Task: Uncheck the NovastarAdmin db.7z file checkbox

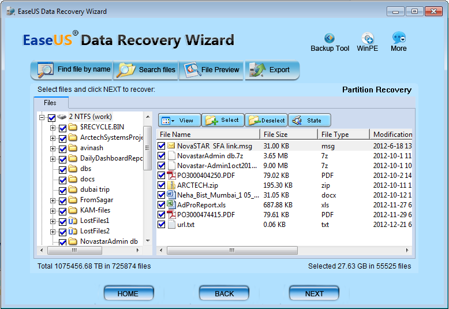Action: point(161,155)
